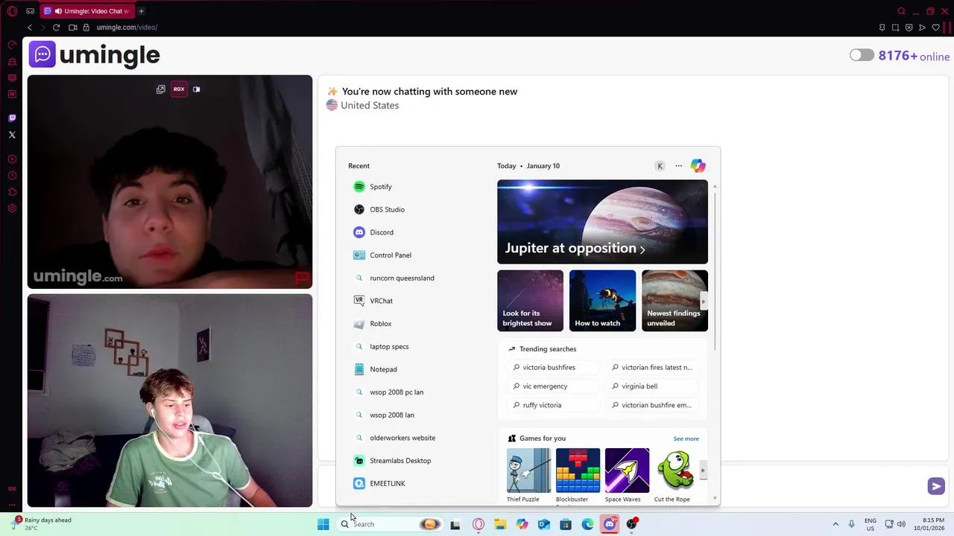Select the Umingle Video Chat browser tab
The image size is (954, 536).
[86, 11]
